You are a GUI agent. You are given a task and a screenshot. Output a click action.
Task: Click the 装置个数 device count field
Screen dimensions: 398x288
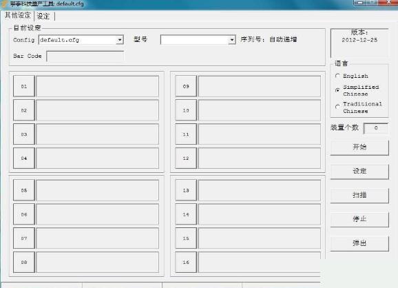(x=376, y=128)
